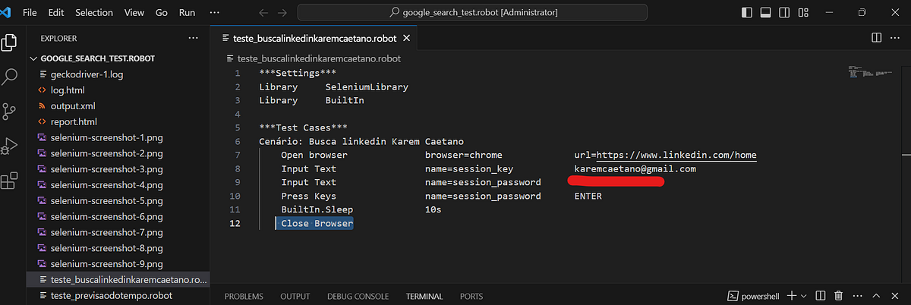Image resolution: width=911 pixels, height=305 pixels.
Task: Switch to the DEBUG CONSOLE panel tab
Action: point(358,296)
